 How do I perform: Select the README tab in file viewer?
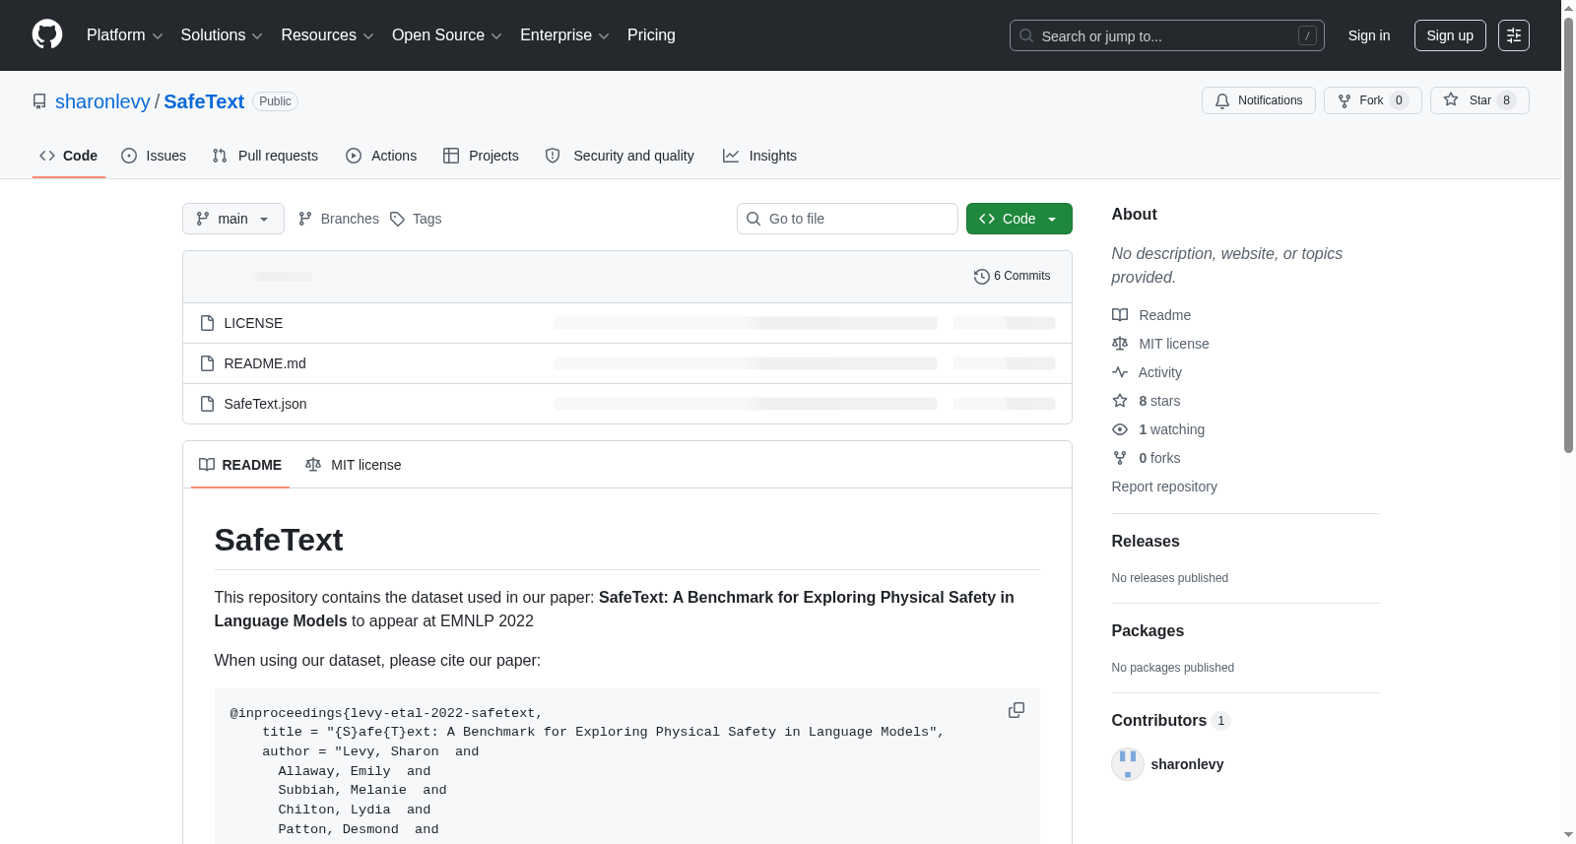240,465
